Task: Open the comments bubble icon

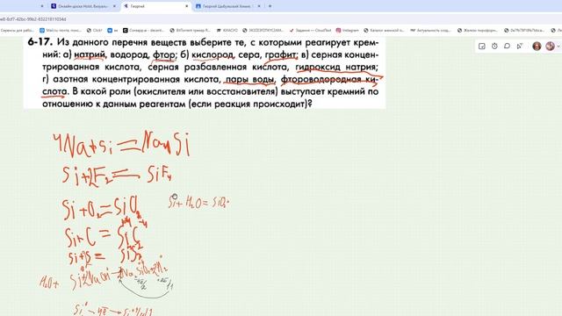Action: (507, 47)
